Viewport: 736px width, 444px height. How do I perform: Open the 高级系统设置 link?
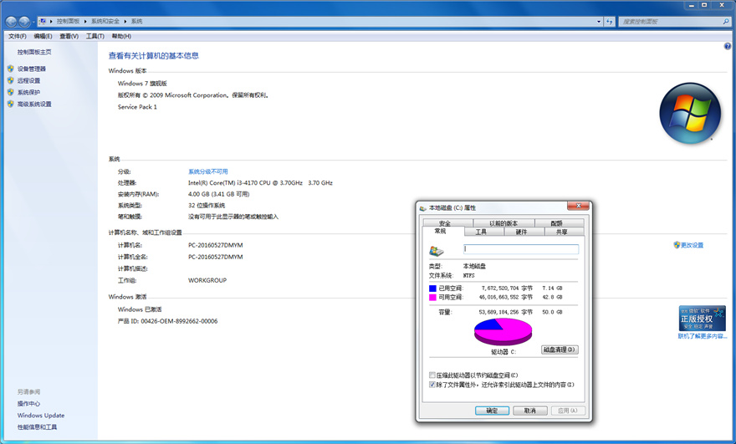[34, 104]
